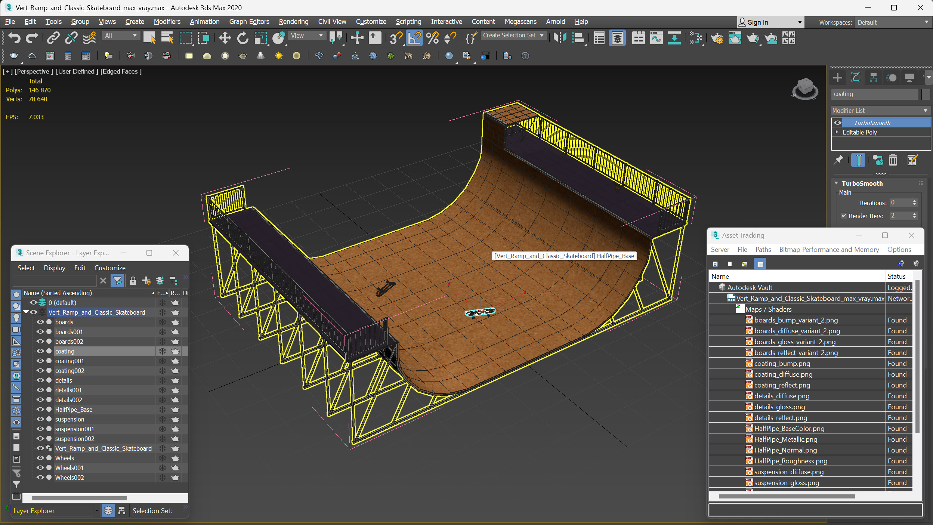The image size is (933, 525).
Task: Toggle Show end result in modifier stack
Action: 858,160
